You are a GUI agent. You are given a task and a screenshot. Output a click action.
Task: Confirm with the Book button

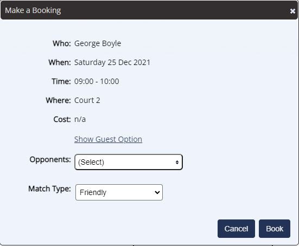275,229
